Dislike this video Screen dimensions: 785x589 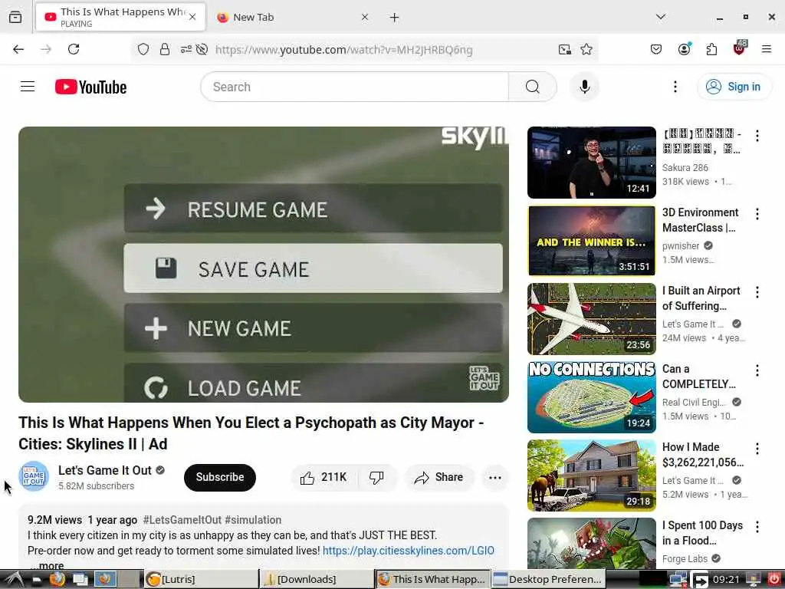376,477
